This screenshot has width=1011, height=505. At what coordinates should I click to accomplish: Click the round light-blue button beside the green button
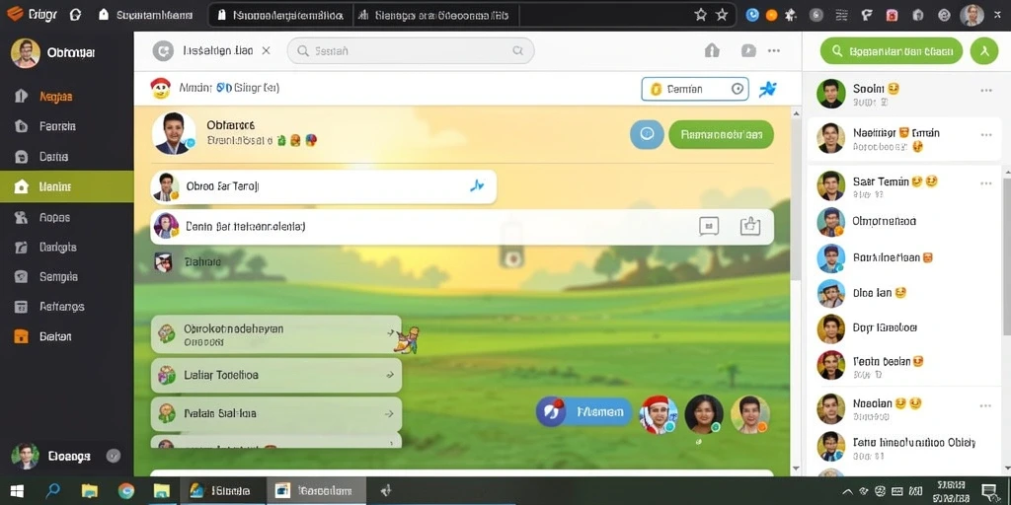tap(647, 134)
